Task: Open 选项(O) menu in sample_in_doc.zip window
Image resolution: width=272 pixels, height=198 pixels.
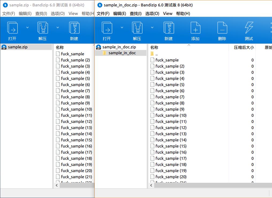Action: 152,14
